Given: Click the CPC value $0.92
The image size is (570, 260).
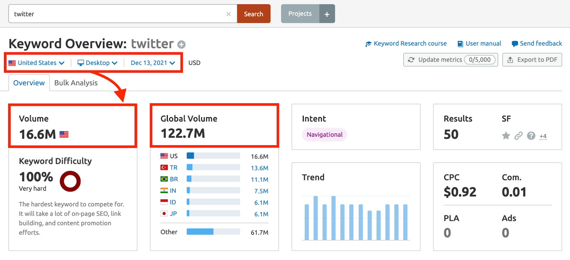Looking at the screenshot, I should tap(460, 192).
